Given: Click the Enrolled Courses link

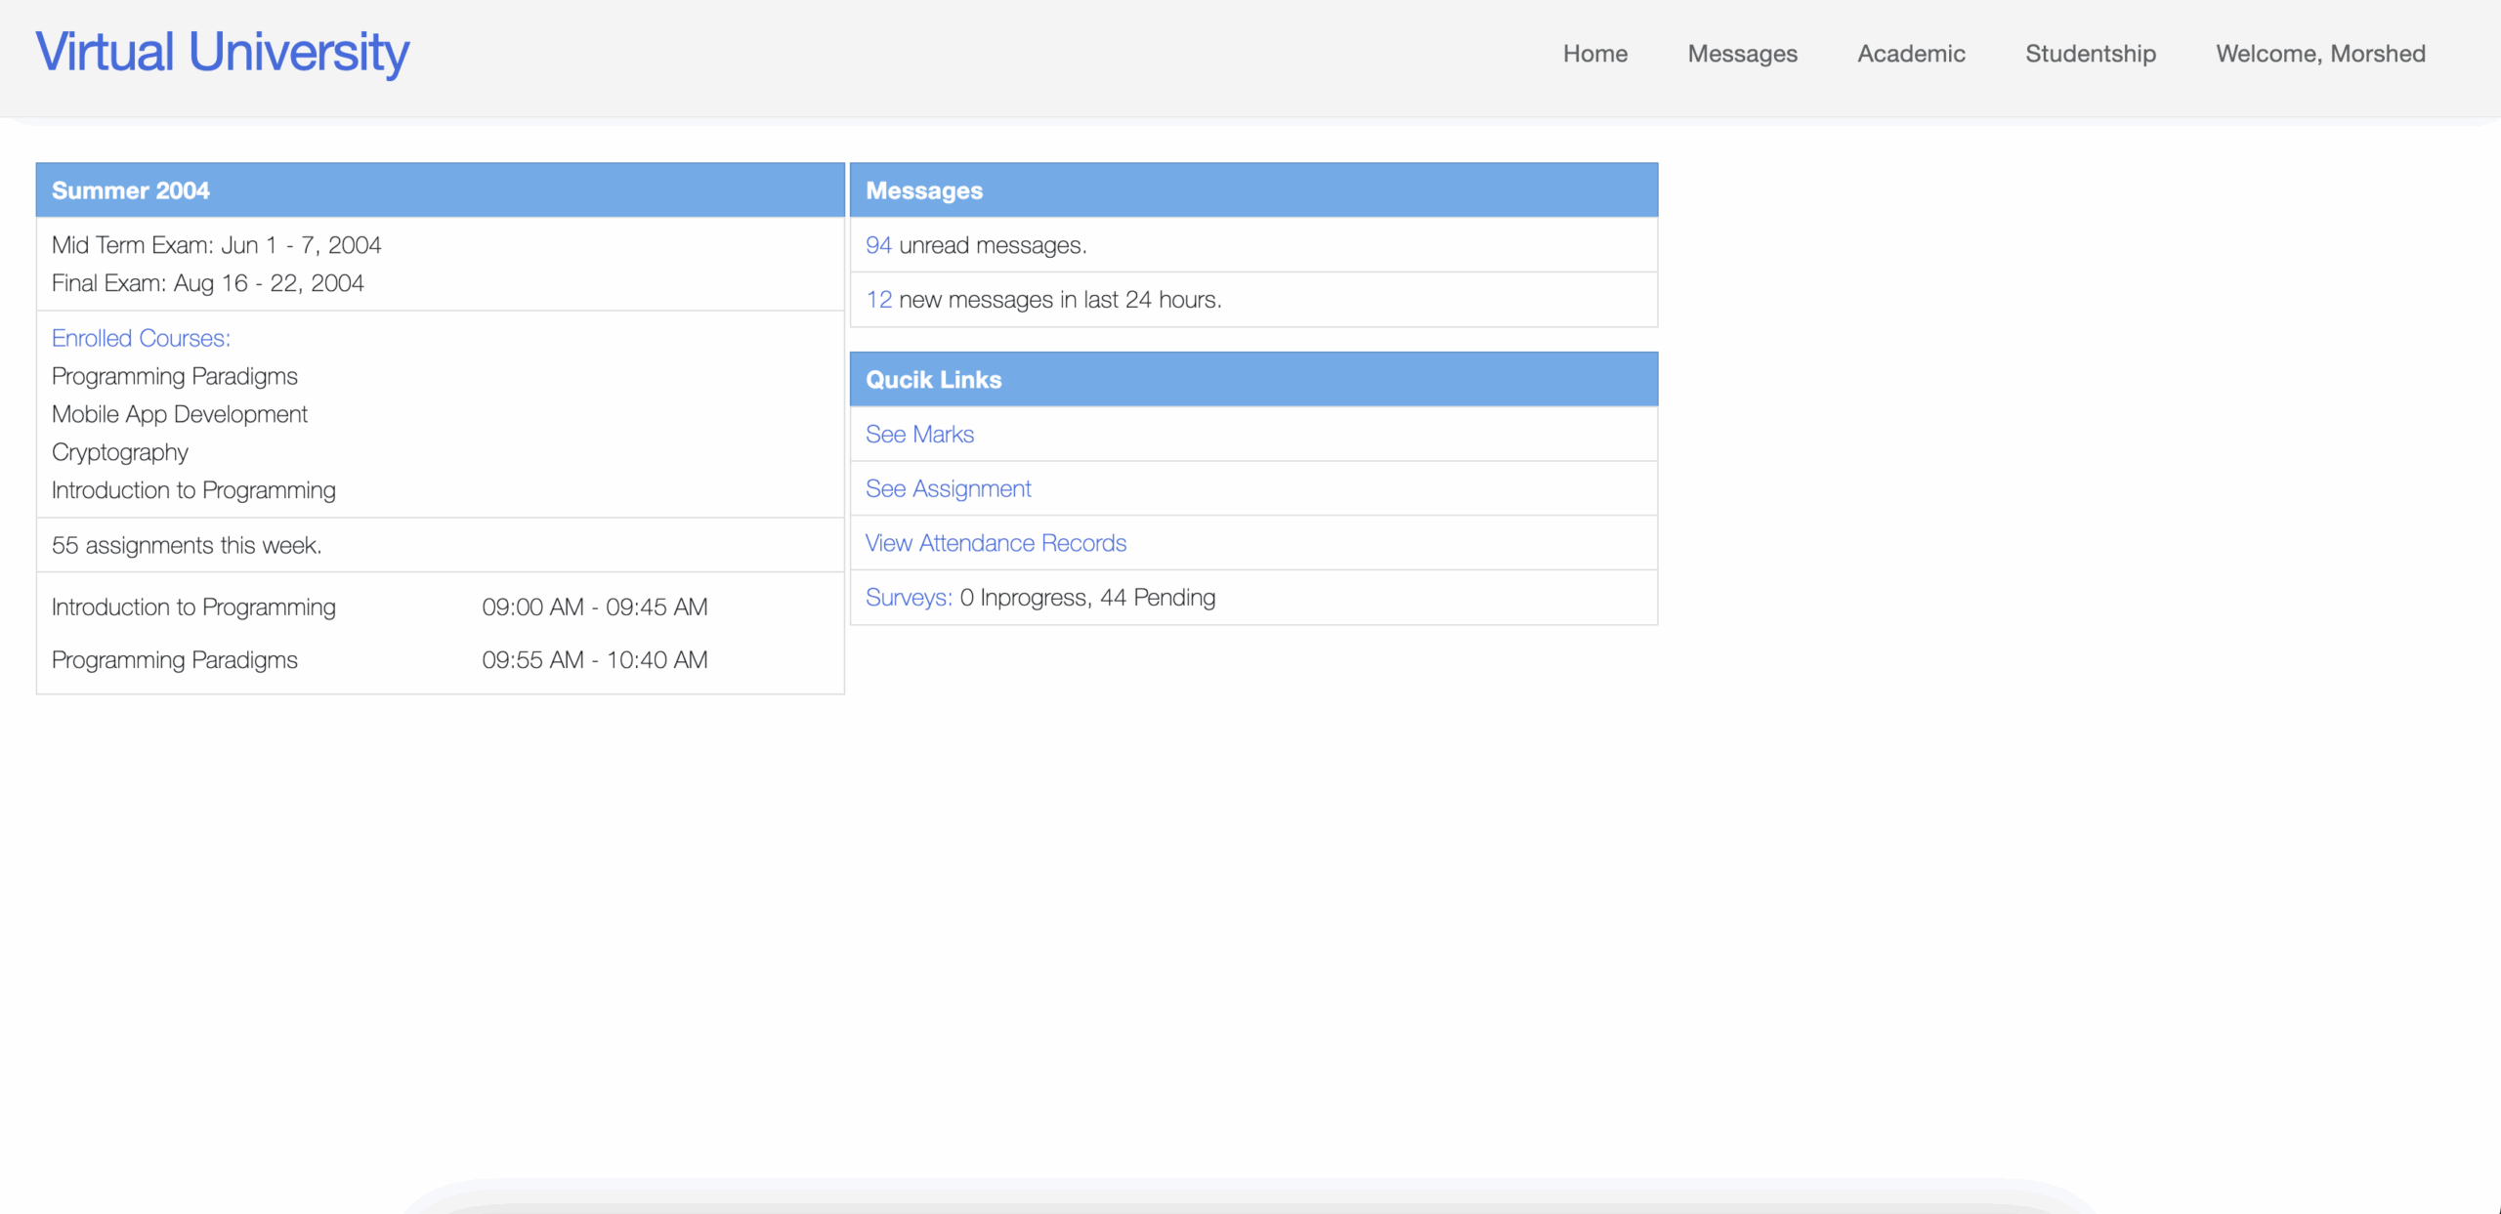Looking at the screenshot, I should coord(141,338).
